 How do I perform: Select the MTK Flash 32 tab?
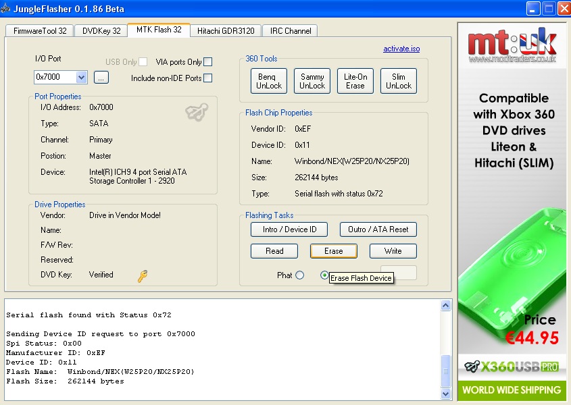click(x=159, y=30)
